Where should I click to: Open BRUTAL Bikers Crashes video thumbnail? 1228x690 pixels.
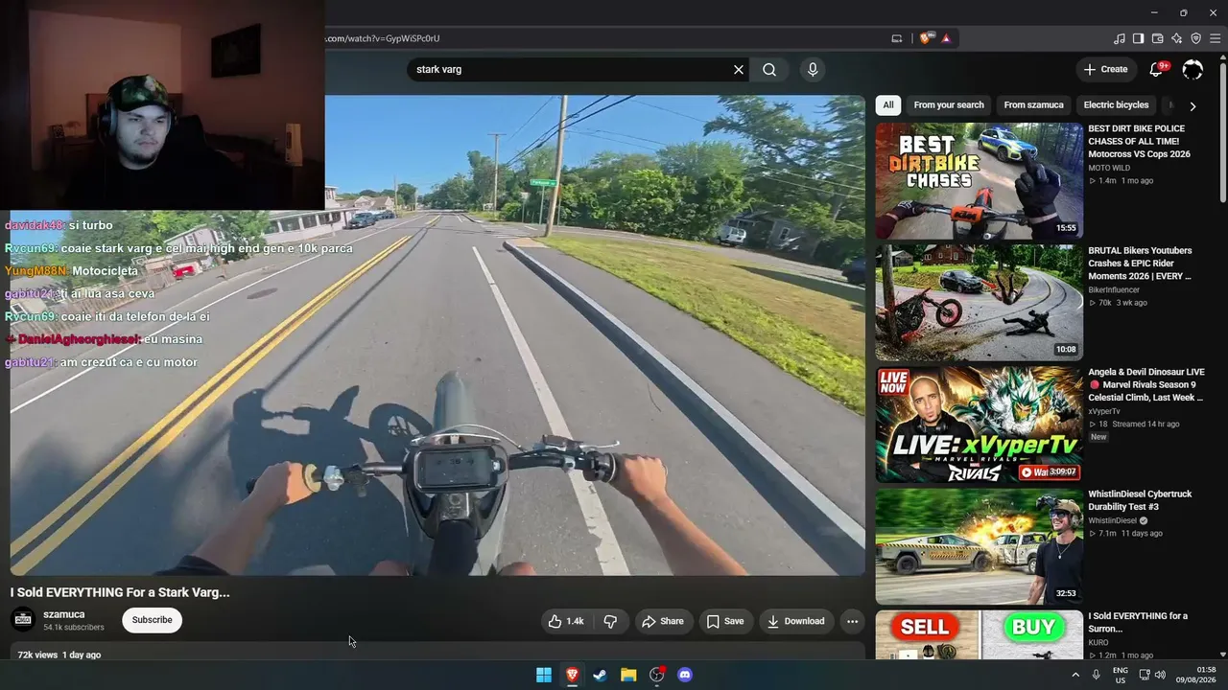(979, 303)
